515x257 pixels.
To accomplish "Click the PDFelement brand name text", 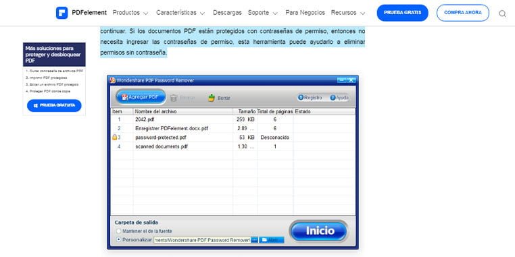I will [89, 13].
